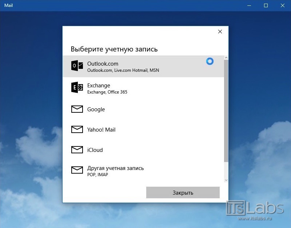Minimize the Mail window

249,5
